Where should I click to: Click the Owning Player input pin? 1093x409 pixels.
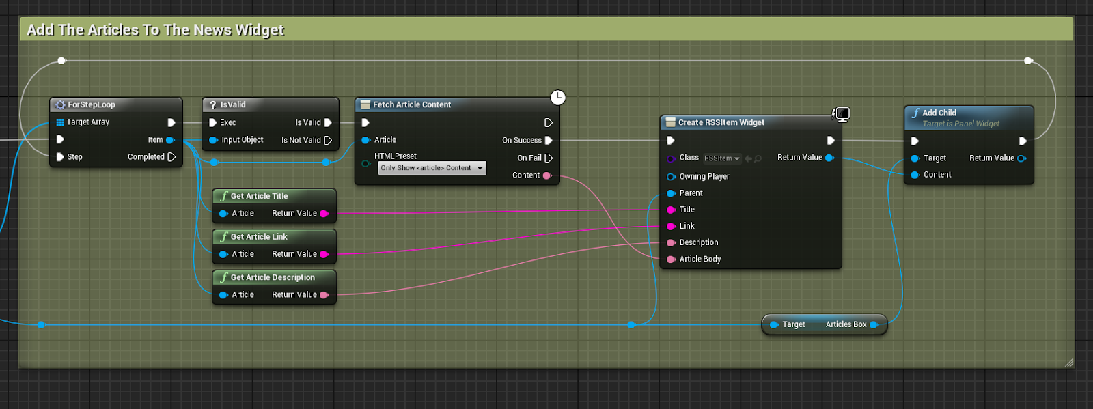671,177
